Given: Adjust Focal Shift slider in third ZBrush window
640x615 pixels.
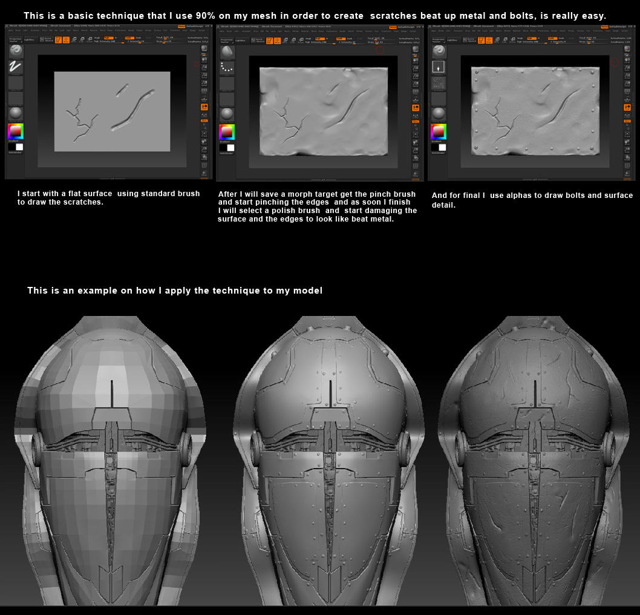Looking at the screenshot, I should 594,38.
